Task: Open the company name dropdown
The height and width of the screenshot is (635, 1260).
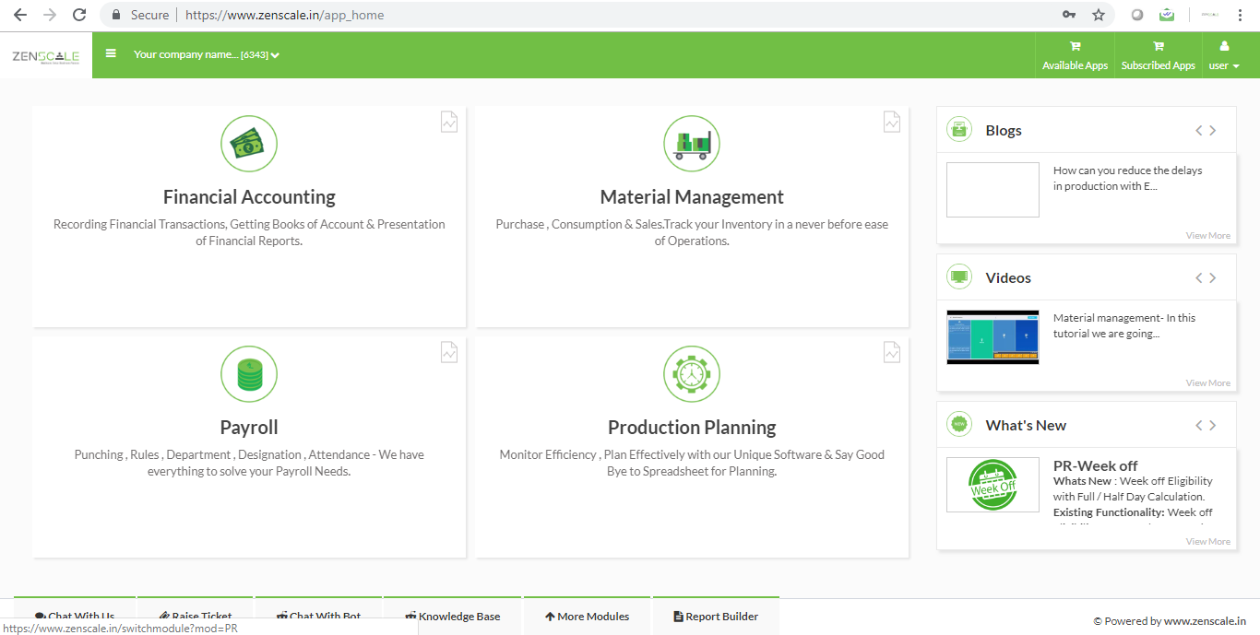Action: click(x=207, y=54)
